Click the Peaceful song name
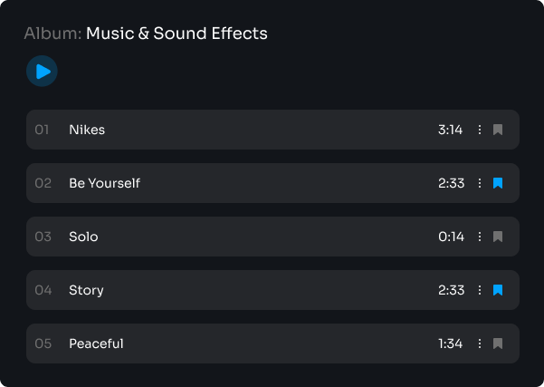 click(96, 343)
